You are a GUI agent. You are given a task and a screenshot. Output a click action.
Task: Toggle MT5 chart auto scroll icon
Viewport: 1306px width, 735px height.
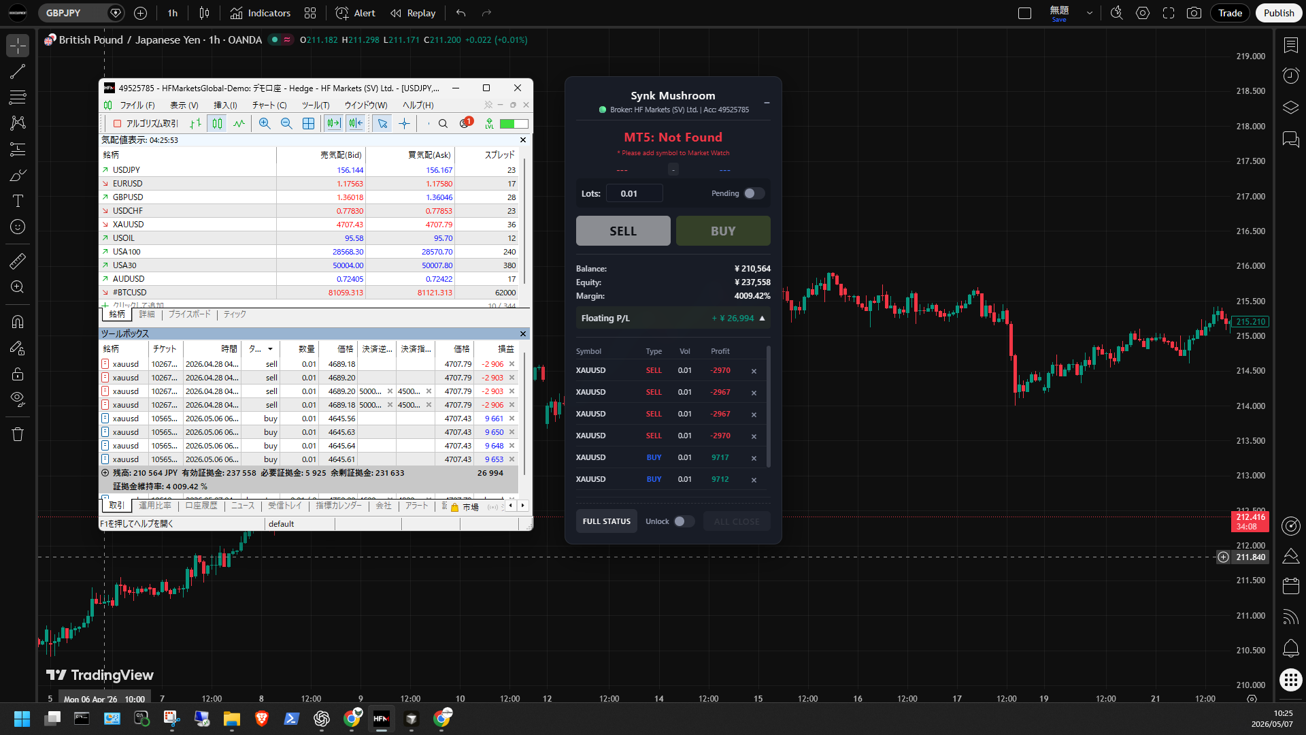coord(333,123)
